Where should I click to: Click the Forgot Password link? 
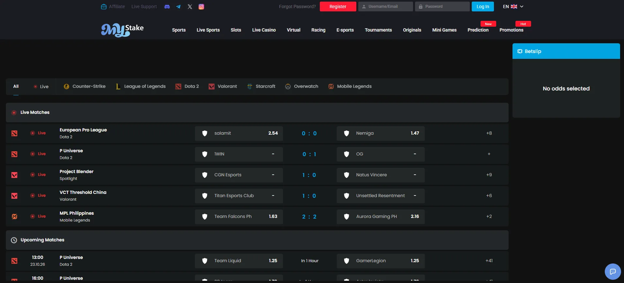297,7
